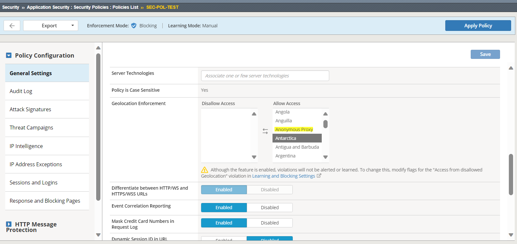Click the Blocking enforcement shield icon
The height and width of the screenshot is (244, 517).
(134, 26)
